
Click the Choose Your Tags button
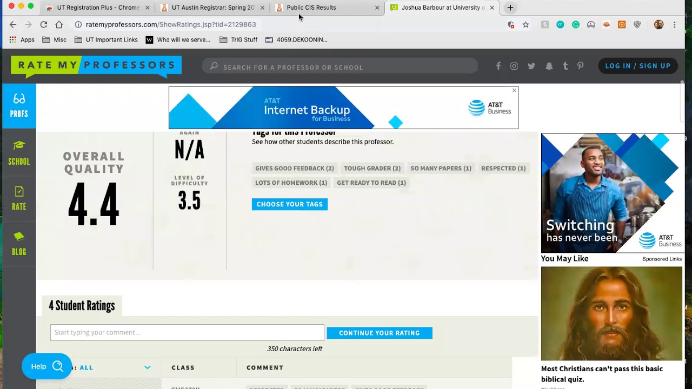[x=290, y=204]
